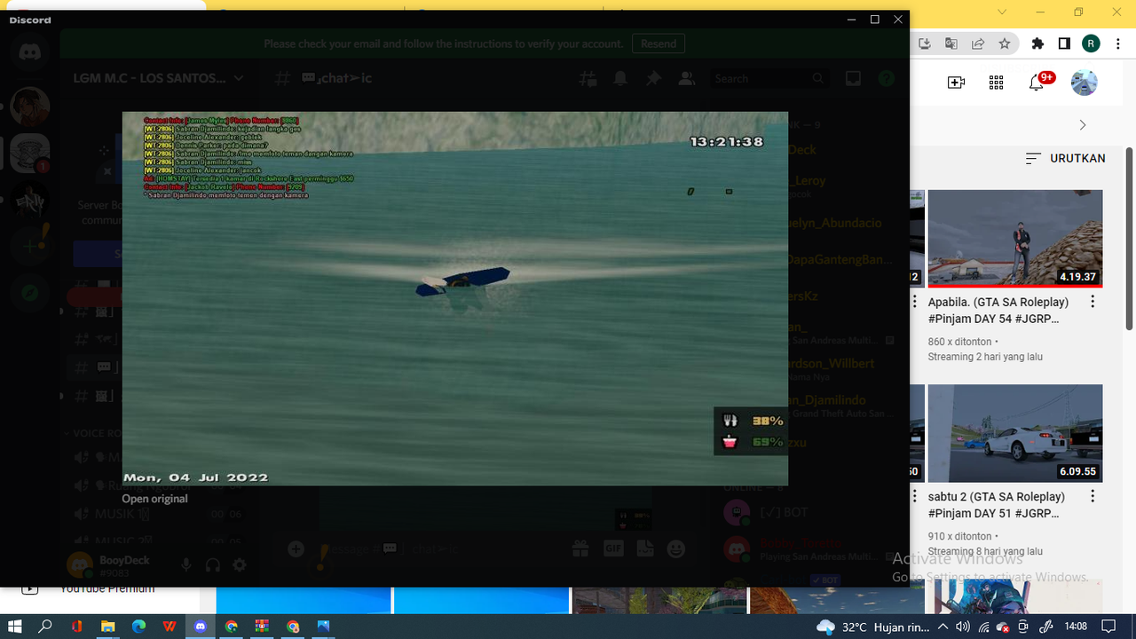
Task: Open gift Nitro icon in message bar
Action: tap(580, 549)
